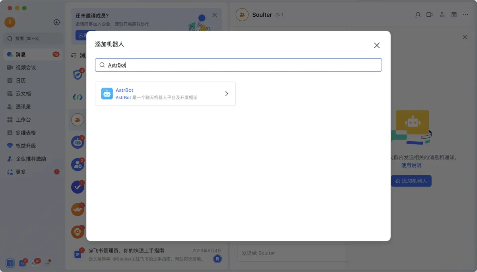Click the AstrBot description text

(x=157, y=97)
